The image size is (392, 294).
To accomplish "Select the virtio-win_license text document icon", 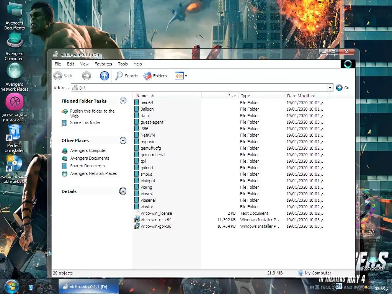I will point(137,213).
